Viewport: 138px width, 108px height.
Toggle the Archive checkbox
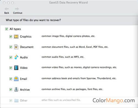coord(11,89)
